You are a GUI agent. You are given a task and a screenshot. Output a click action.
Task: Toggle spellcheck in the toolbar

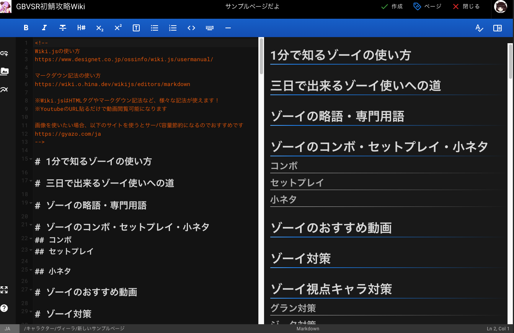tap(479, 28)
